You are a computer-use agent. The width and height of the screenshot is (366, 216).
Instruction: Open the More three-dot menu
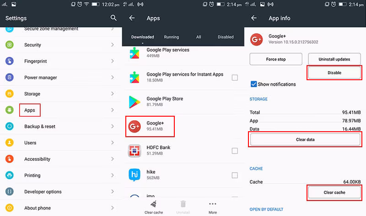(213, 204)
